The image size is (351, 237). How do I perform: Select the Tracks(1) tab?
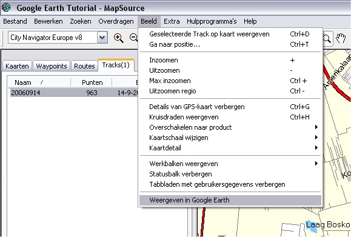point(116,65)
